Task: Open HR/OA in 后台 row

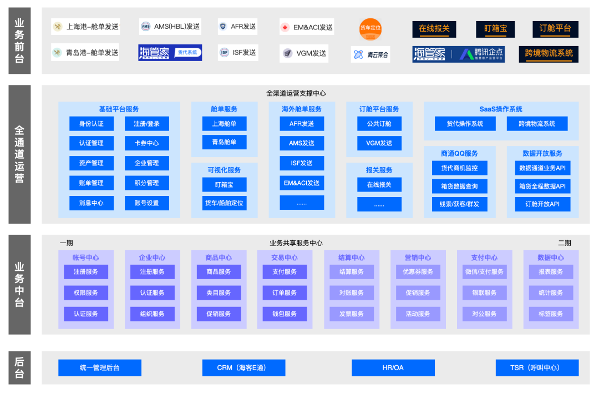Action: [x=393, y=368]
